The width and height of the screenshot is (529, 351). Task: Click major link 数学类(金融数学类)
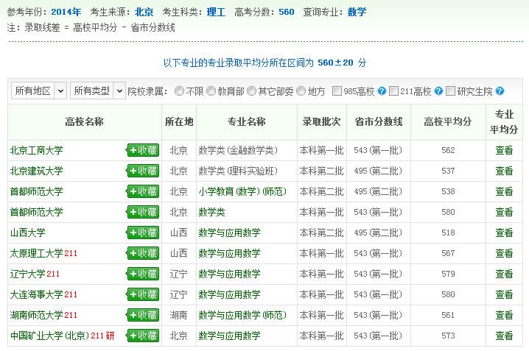238,150
